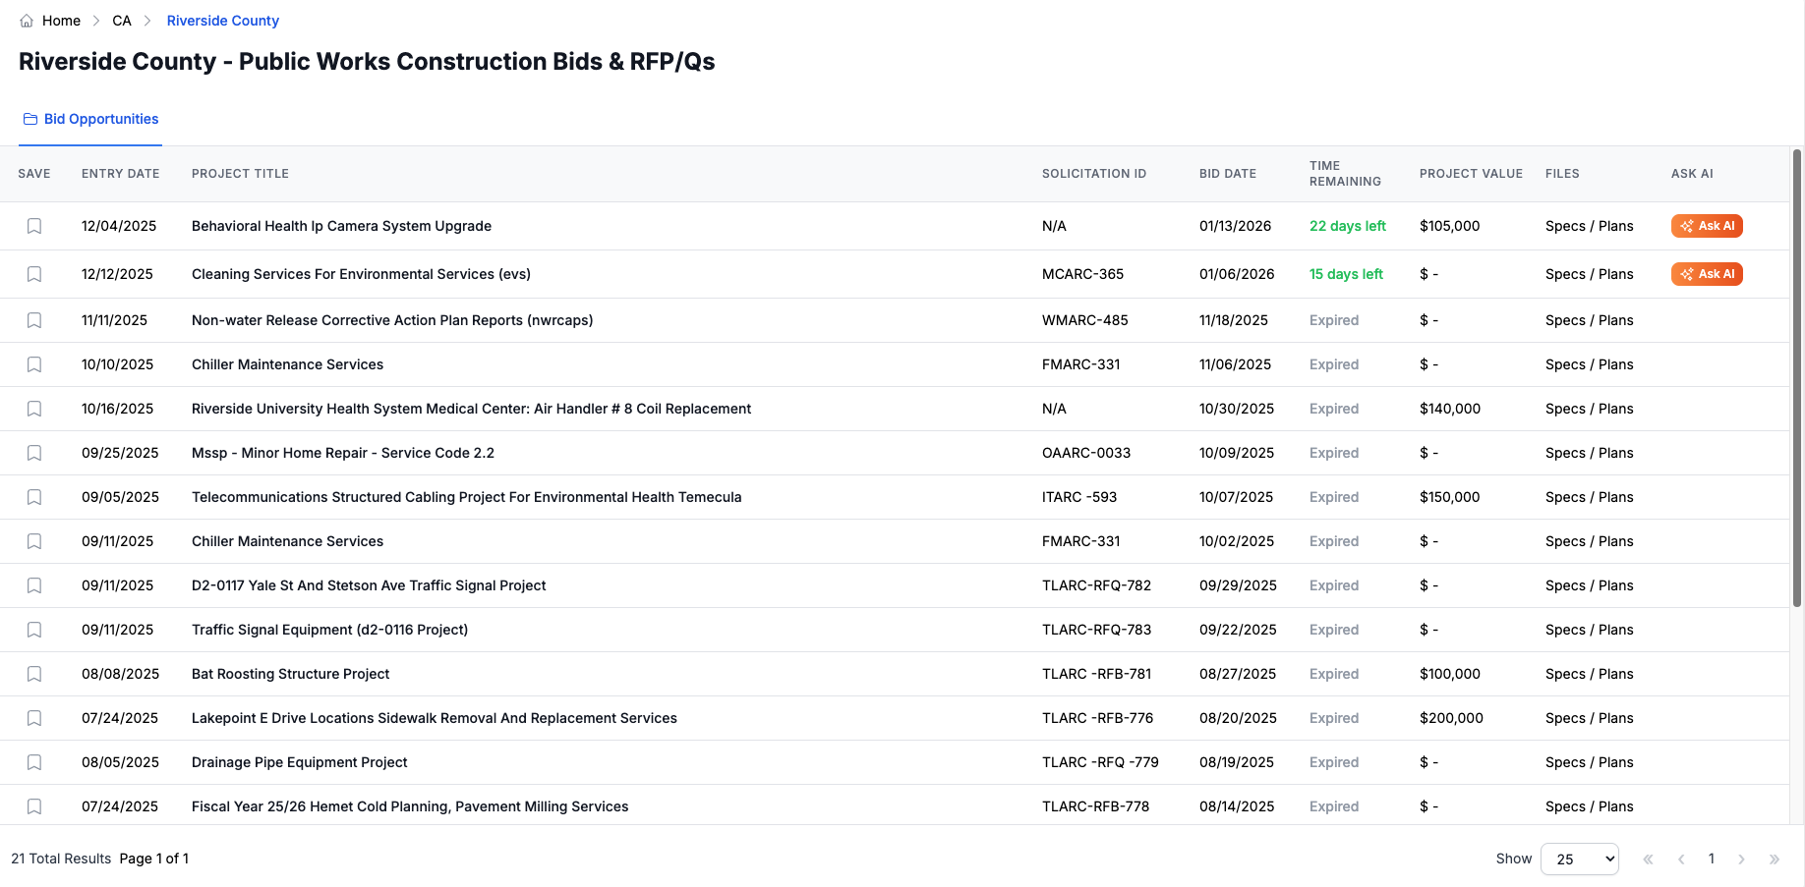Open the Show results per page dropdown
Screen dimensions: 1805x887
pos(1580,859)
